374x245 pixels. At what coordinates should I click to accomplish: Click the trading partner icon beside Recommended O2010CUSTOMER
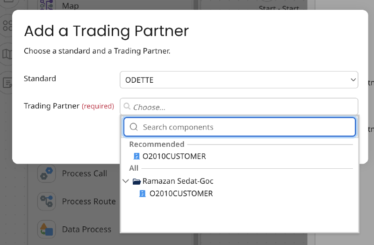pos(137,156)
